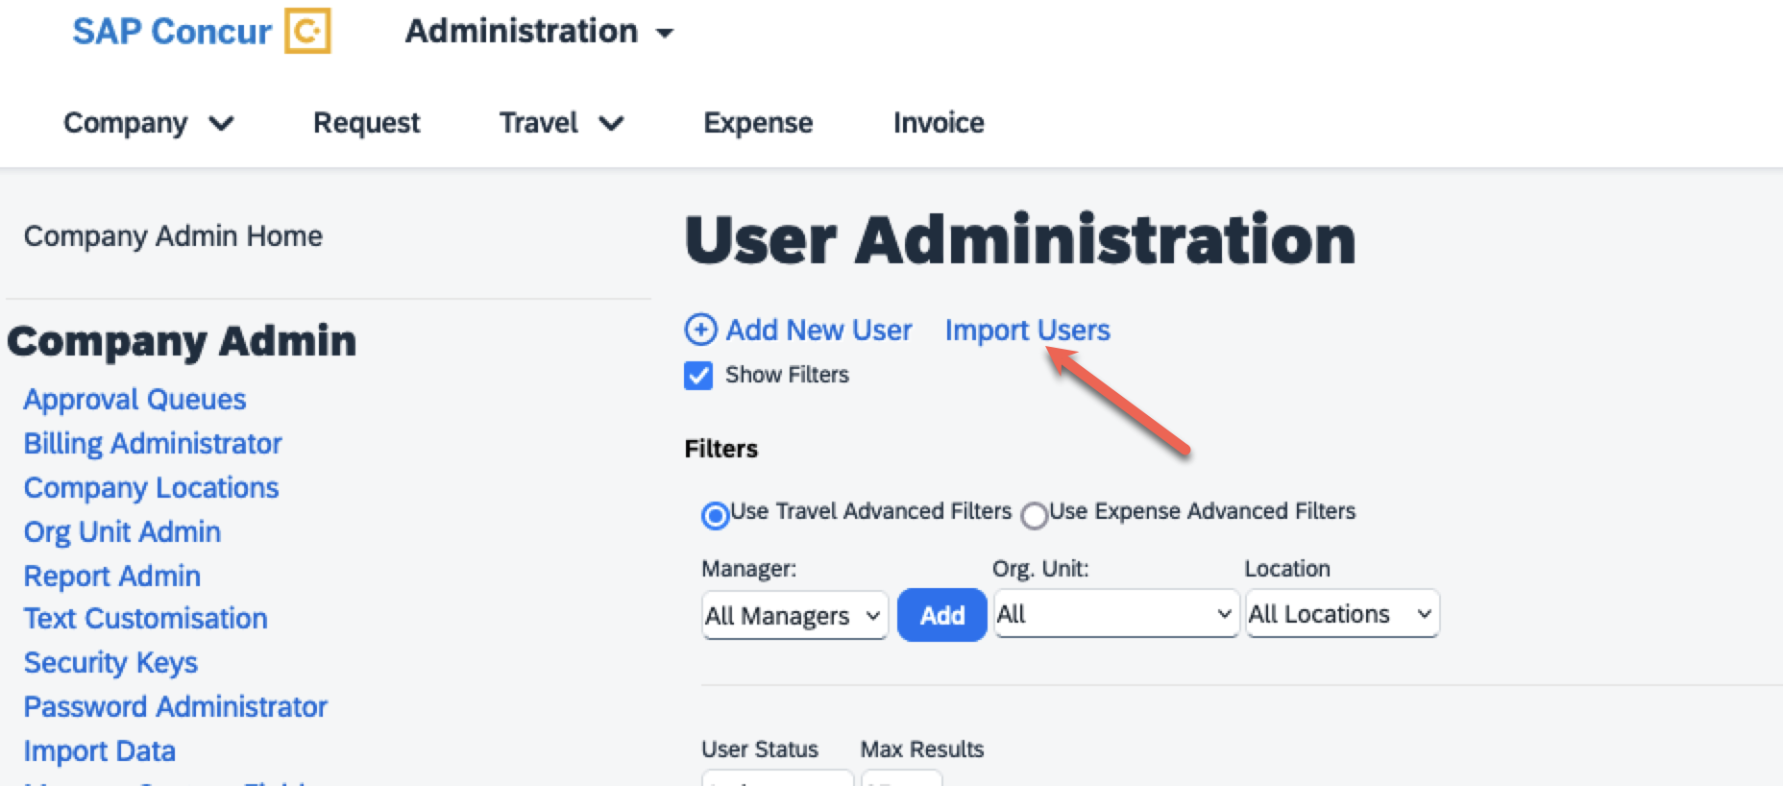
Task: Click the blue Add button
Action: tap(941, 615)
